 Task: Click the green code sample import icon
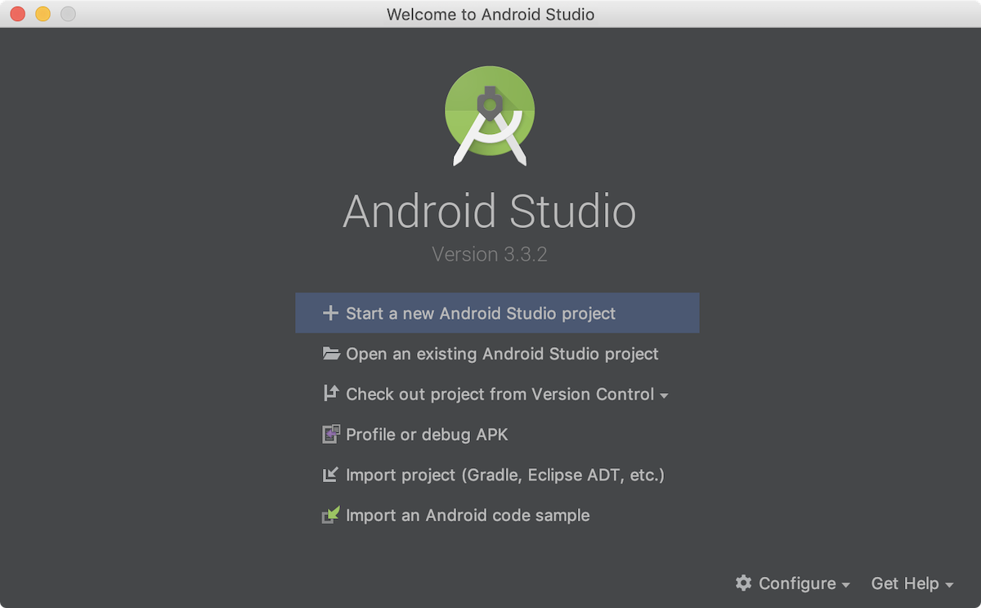(330, 515)
